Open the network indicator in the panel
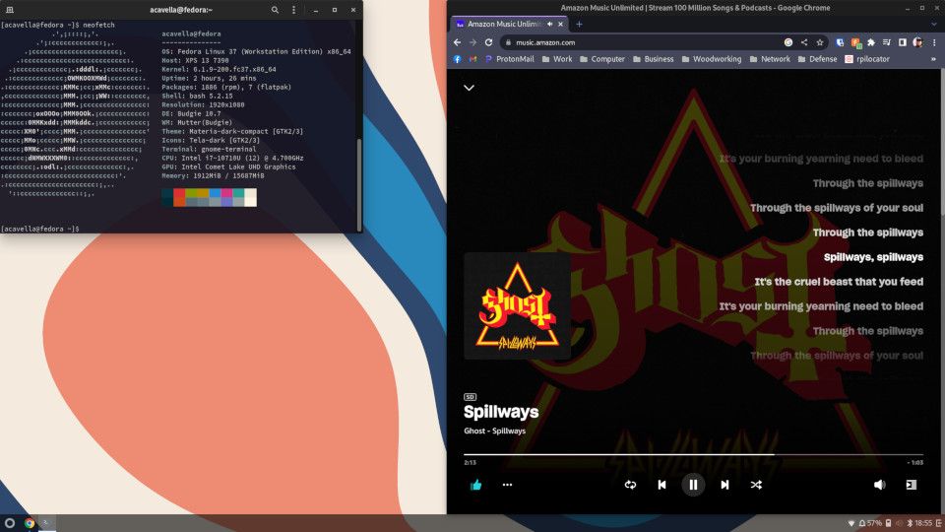The width and height of the screenshot is (945, 532). (x=850, y=523)
